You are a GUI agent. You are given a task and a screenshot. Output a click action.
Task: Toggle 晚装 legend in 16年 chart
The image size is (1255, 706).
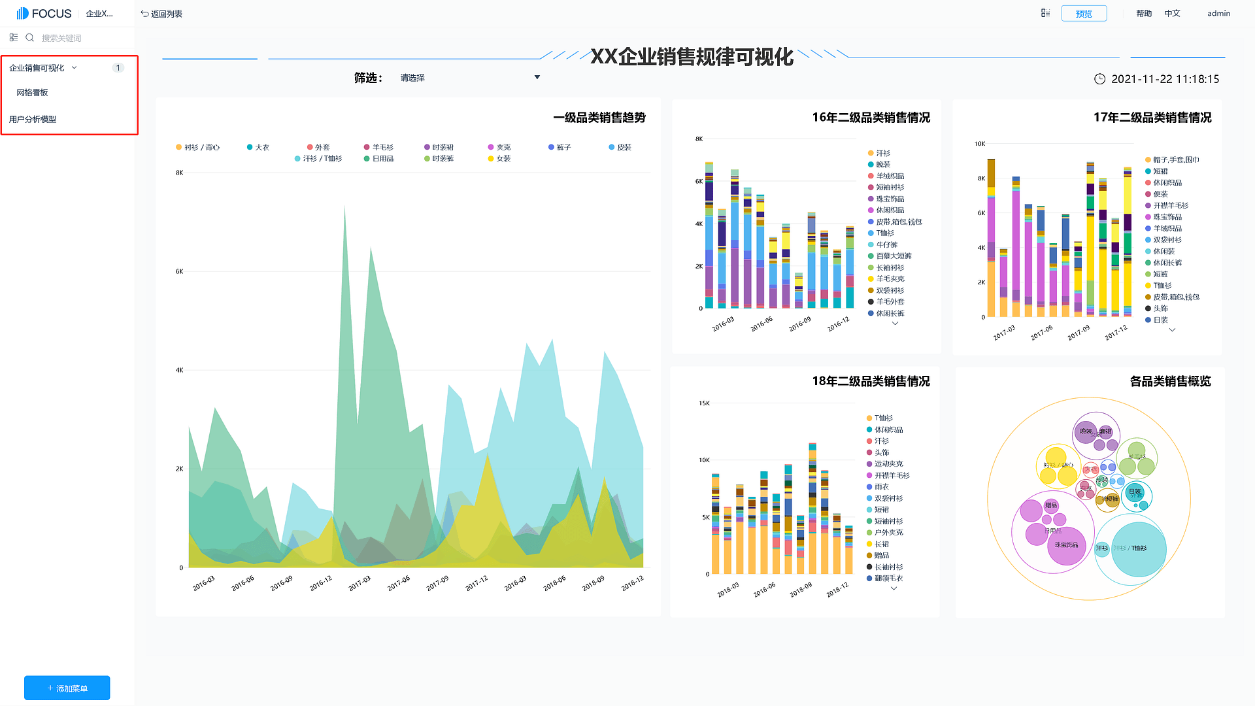point(879,165)
